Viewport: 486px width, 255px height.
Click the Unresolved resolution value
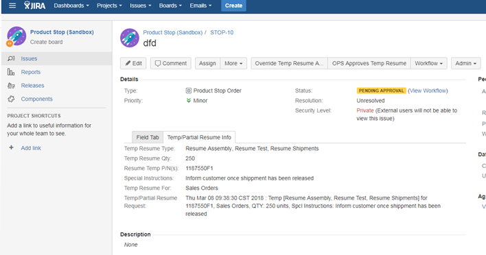pyautogui.click(x=371, y=101)
